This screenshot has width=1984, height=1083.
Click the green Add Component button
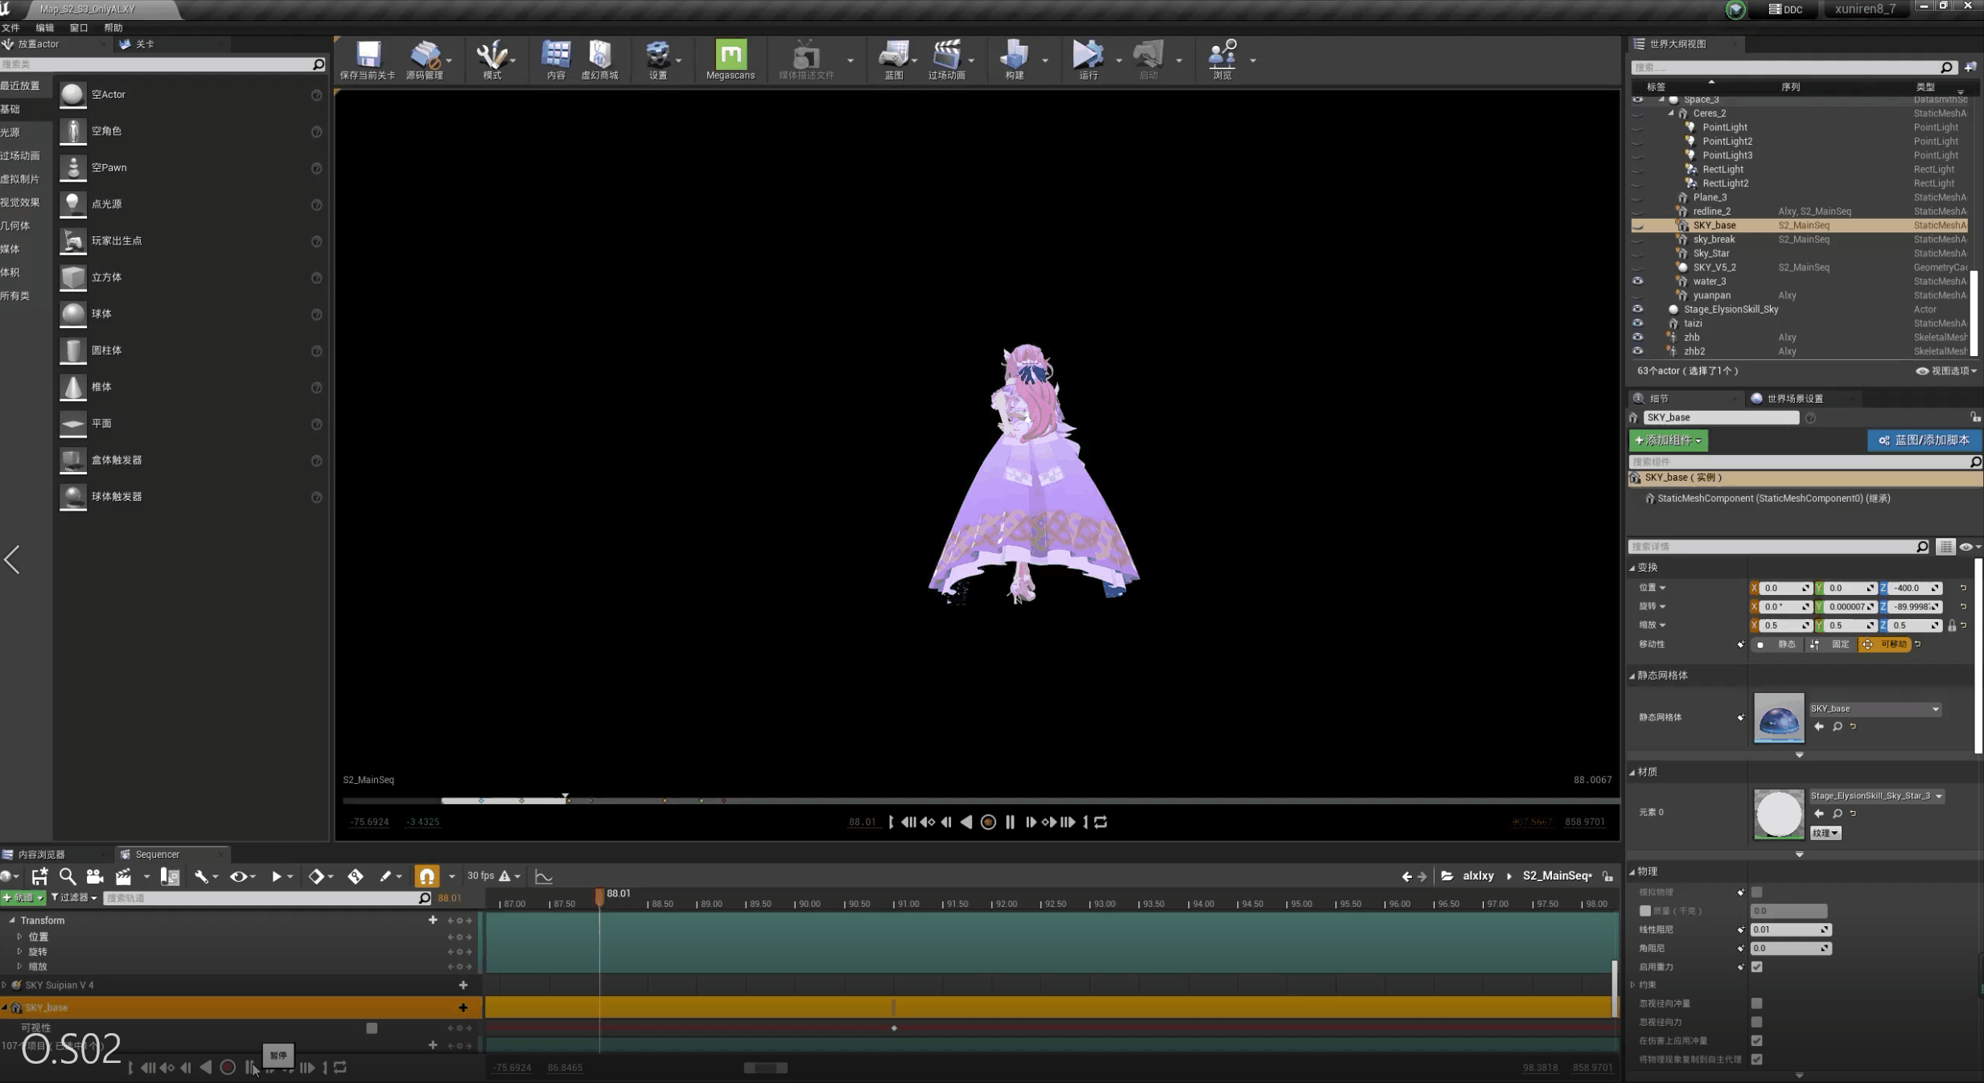coord(1668,440)
